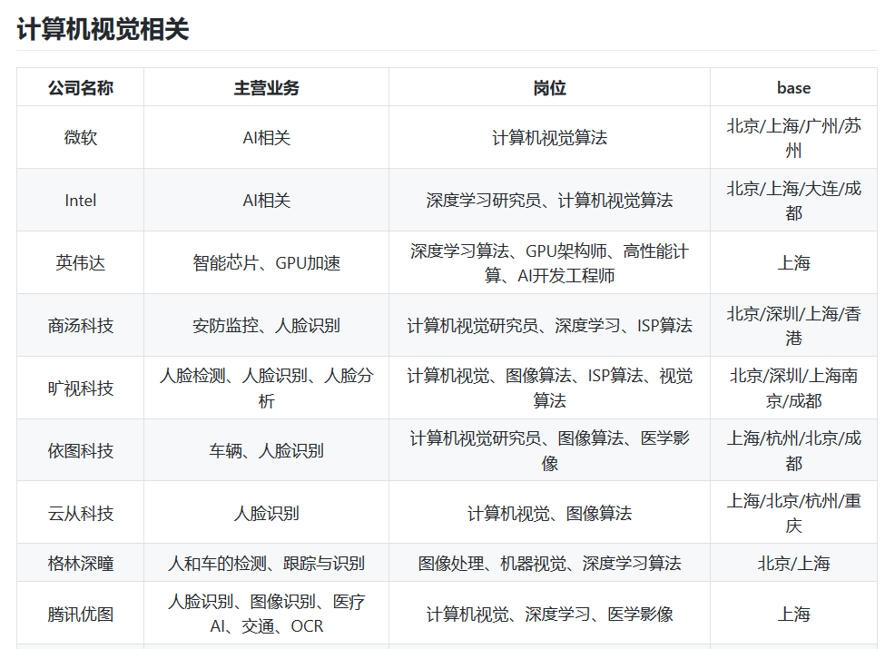Click the company cell 云从科技
The image size is (895, 649).
[x=81, y=513]
